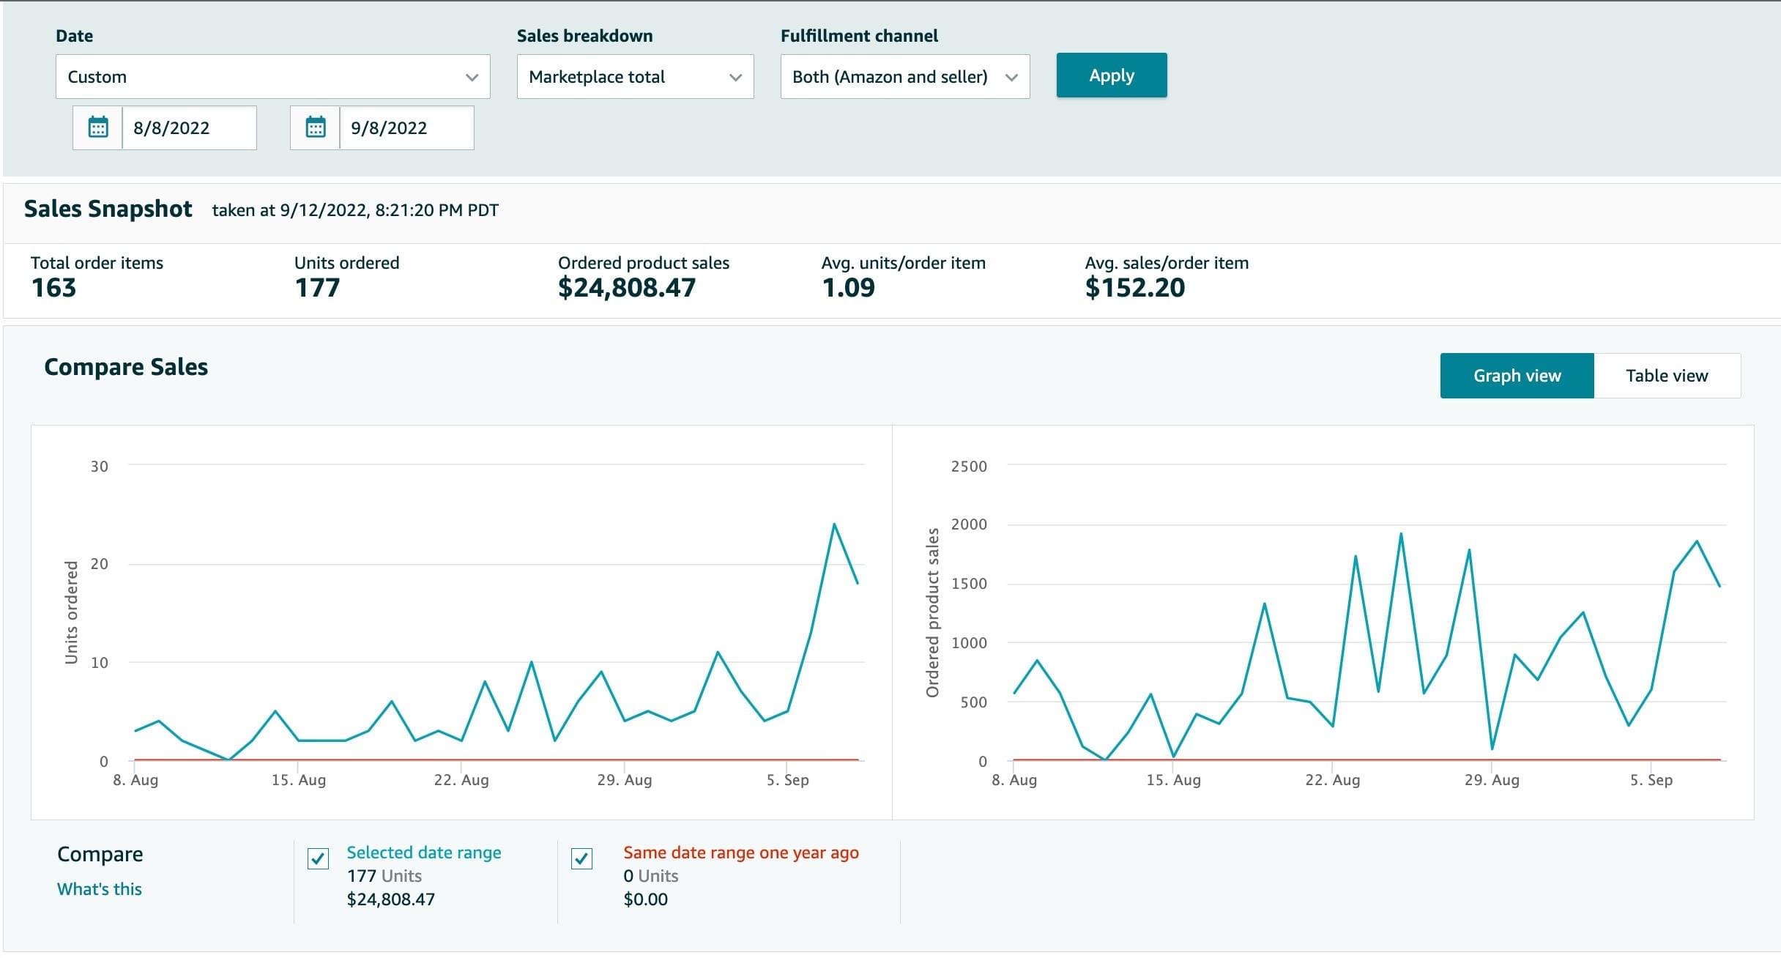Click the Fulfillment channel chevron arrow
This screenshot has height=958, width=1781.
pos(1011,77)
